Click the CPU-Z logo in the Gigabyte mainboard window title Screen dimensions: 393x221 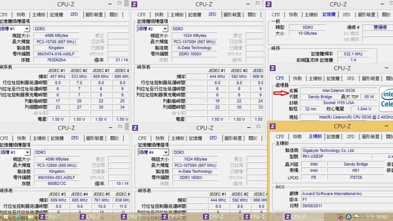pos(273,126)
